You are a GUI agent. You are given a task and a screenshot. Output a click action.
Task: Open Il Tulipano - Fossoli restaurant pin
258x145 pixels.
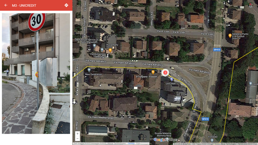coord(153,72)
